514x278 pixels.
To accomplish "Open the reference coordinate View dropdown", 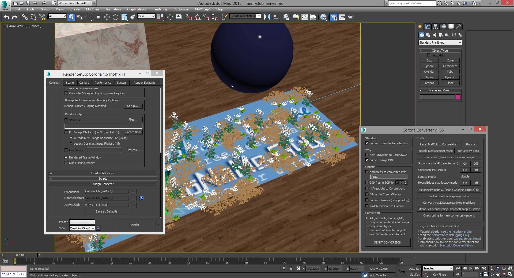I will (x=146, y=16).
